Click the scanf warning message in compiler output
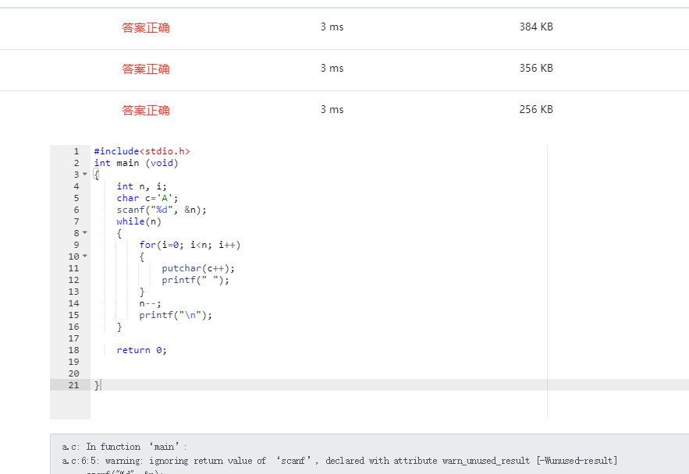 [x=339, y=461]
